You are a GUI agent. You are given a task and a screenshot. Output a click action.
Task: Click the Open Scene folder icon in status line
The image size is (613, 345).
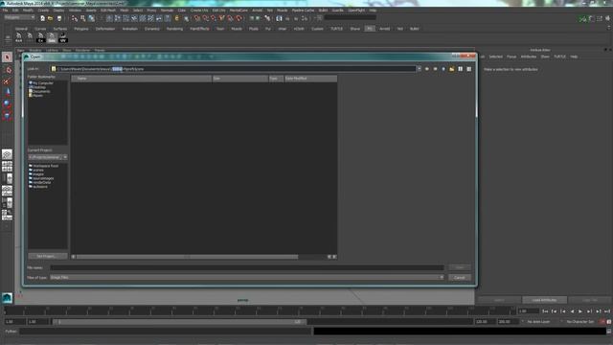[x=51, y=18]
